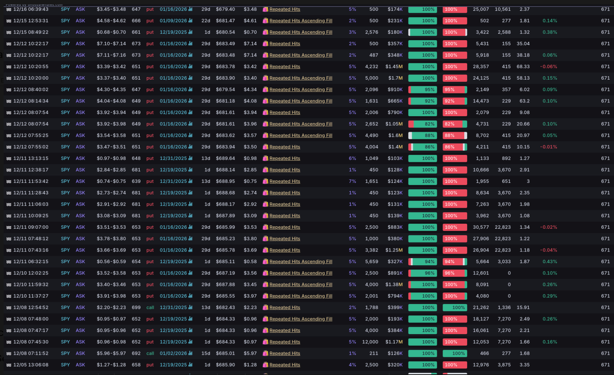The width and height of the screenshot is (614, 375).
Task: Click the alert tag icon in the 12/08 07:45:30 row
Action: [x=265, y=342]
